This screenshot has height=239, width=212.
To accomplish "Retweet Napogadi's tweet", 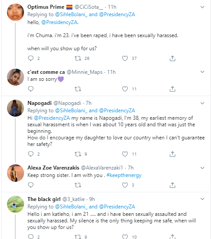I will (x=78, y=154).
